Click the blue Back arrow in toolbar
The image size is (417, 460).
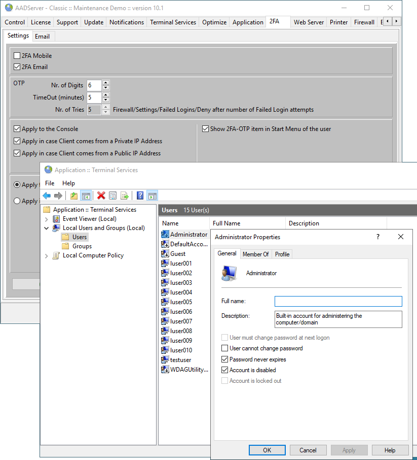(x=47, y=195)
